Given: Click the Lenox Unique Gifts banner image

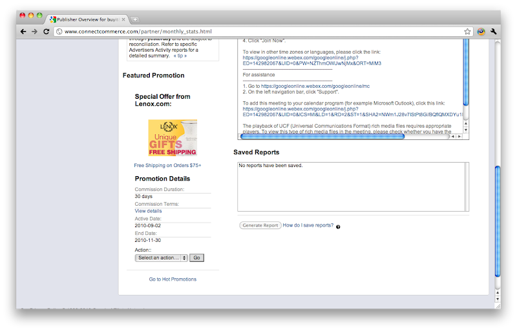Looking at the screenshot, I should pyautogui.click(x=173, y=137).
